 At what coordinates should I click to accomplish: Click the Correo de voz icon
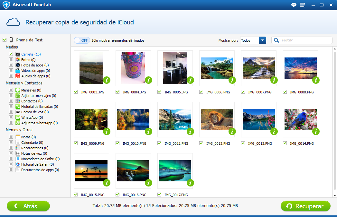point(18,112)
